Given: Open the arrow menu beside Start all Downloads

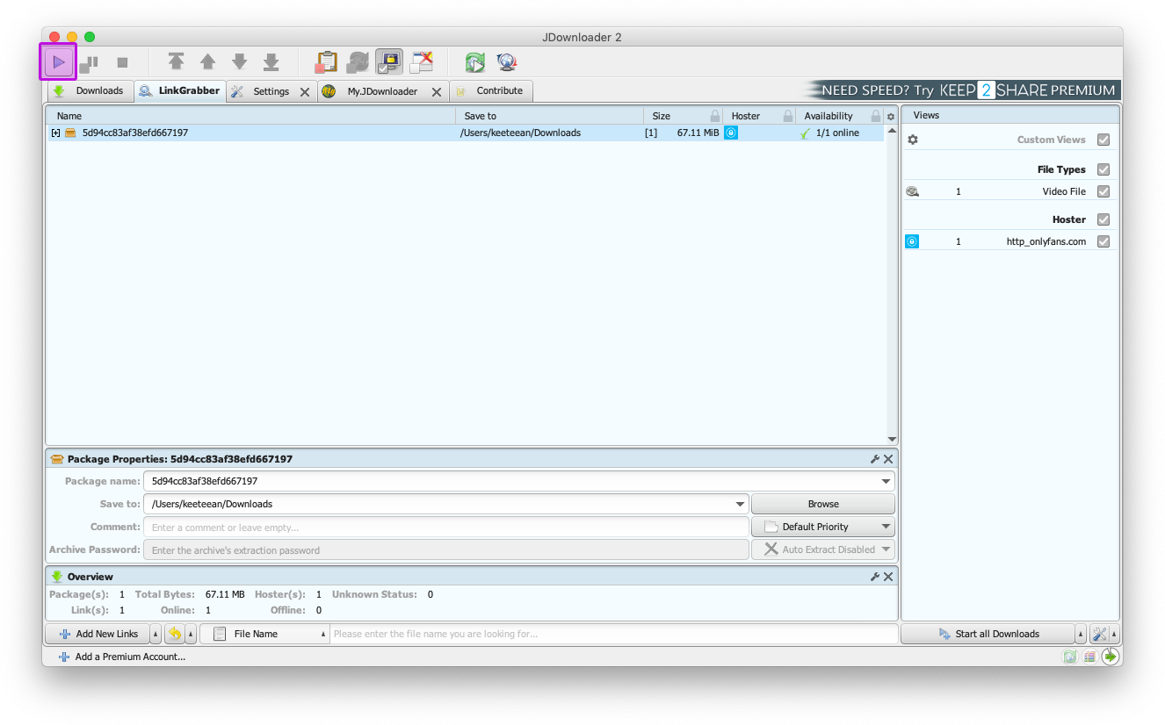Looking at the screenshot, I should click(x=1081, y=634).
